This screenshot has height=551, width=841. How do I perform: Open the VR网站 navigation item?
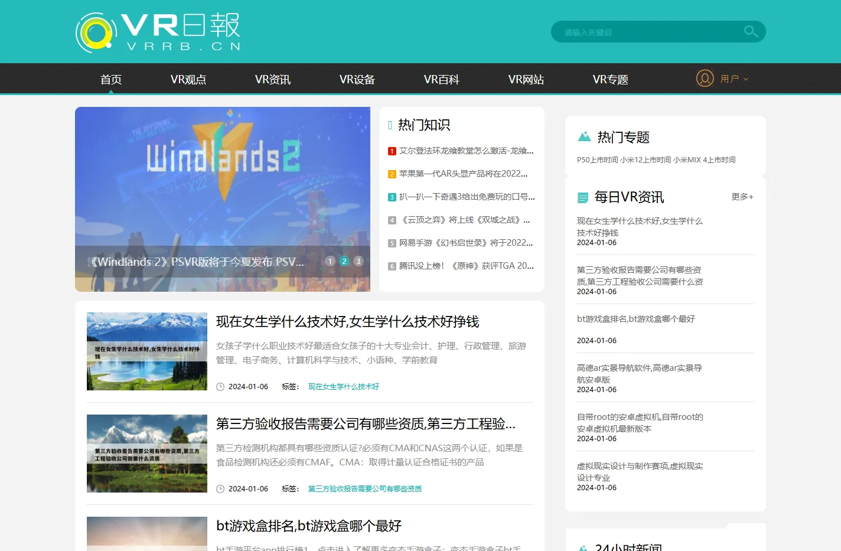pyautogui.click(x=526, y=79)
